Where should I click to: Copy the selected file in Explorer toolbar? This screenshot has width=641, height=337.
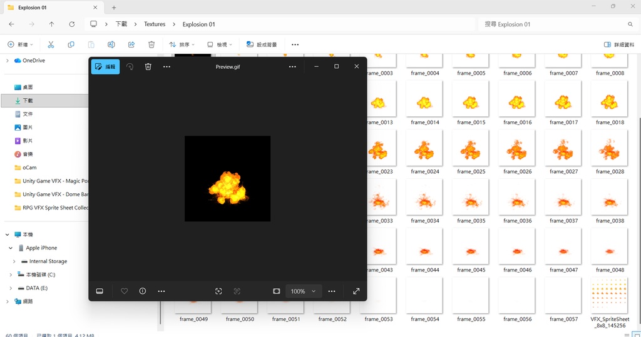71,44
